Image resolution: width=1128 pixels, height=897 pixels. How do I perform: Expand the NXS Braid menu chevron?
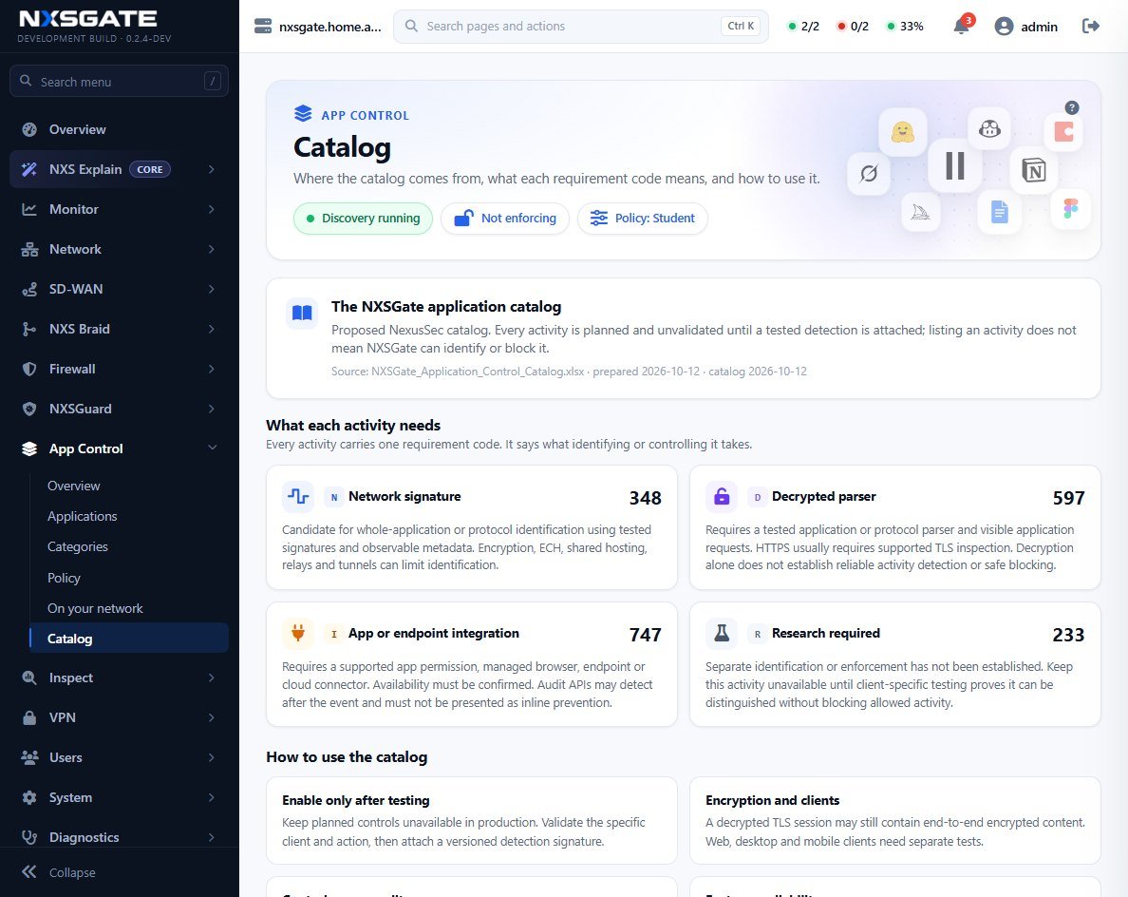point(212,329)
